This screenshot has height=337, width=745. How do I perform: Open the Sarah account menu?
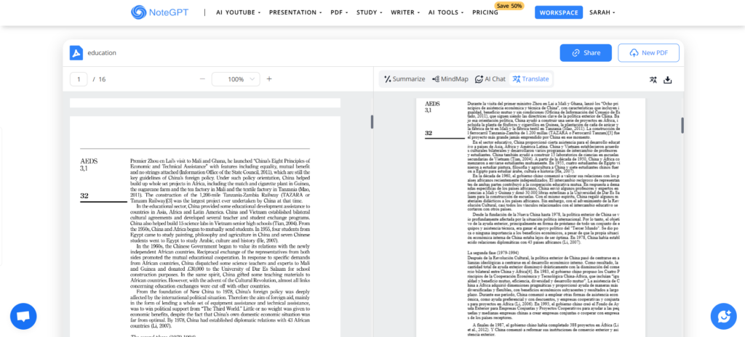[599, 12]
